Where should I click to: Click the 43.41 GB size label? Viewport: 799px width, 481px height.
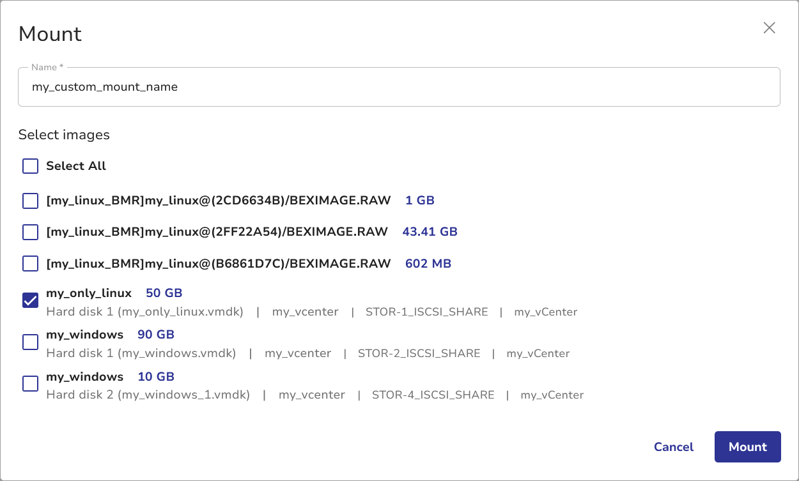[x=430, y=232]
